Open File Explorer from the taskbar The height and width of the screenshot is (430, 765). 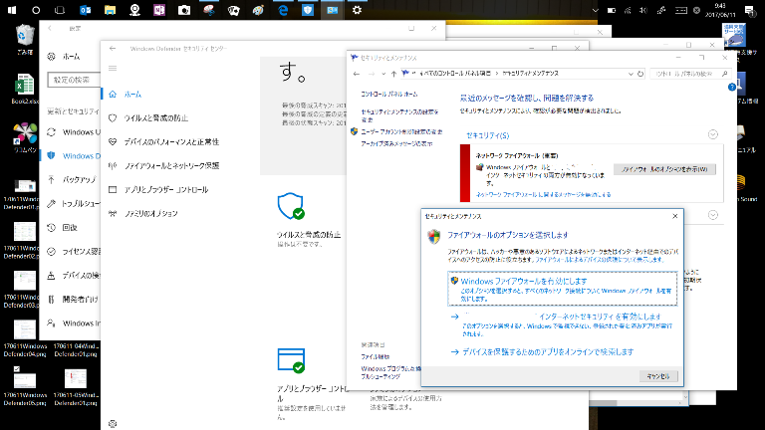tap(110, 10)
